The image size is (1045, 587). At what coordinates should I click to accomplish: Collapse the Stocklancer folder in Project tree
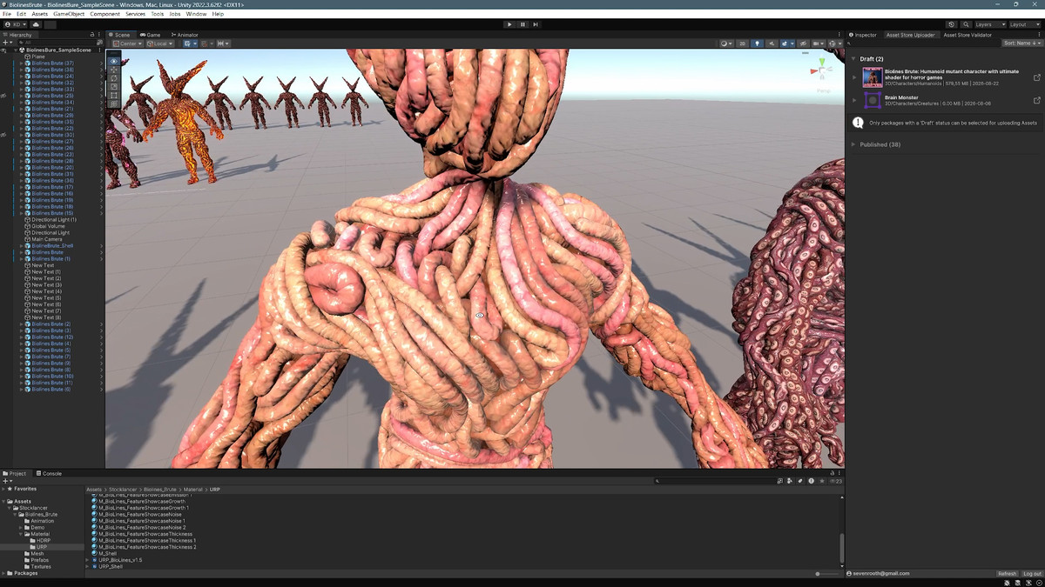[x=10, y=508]
